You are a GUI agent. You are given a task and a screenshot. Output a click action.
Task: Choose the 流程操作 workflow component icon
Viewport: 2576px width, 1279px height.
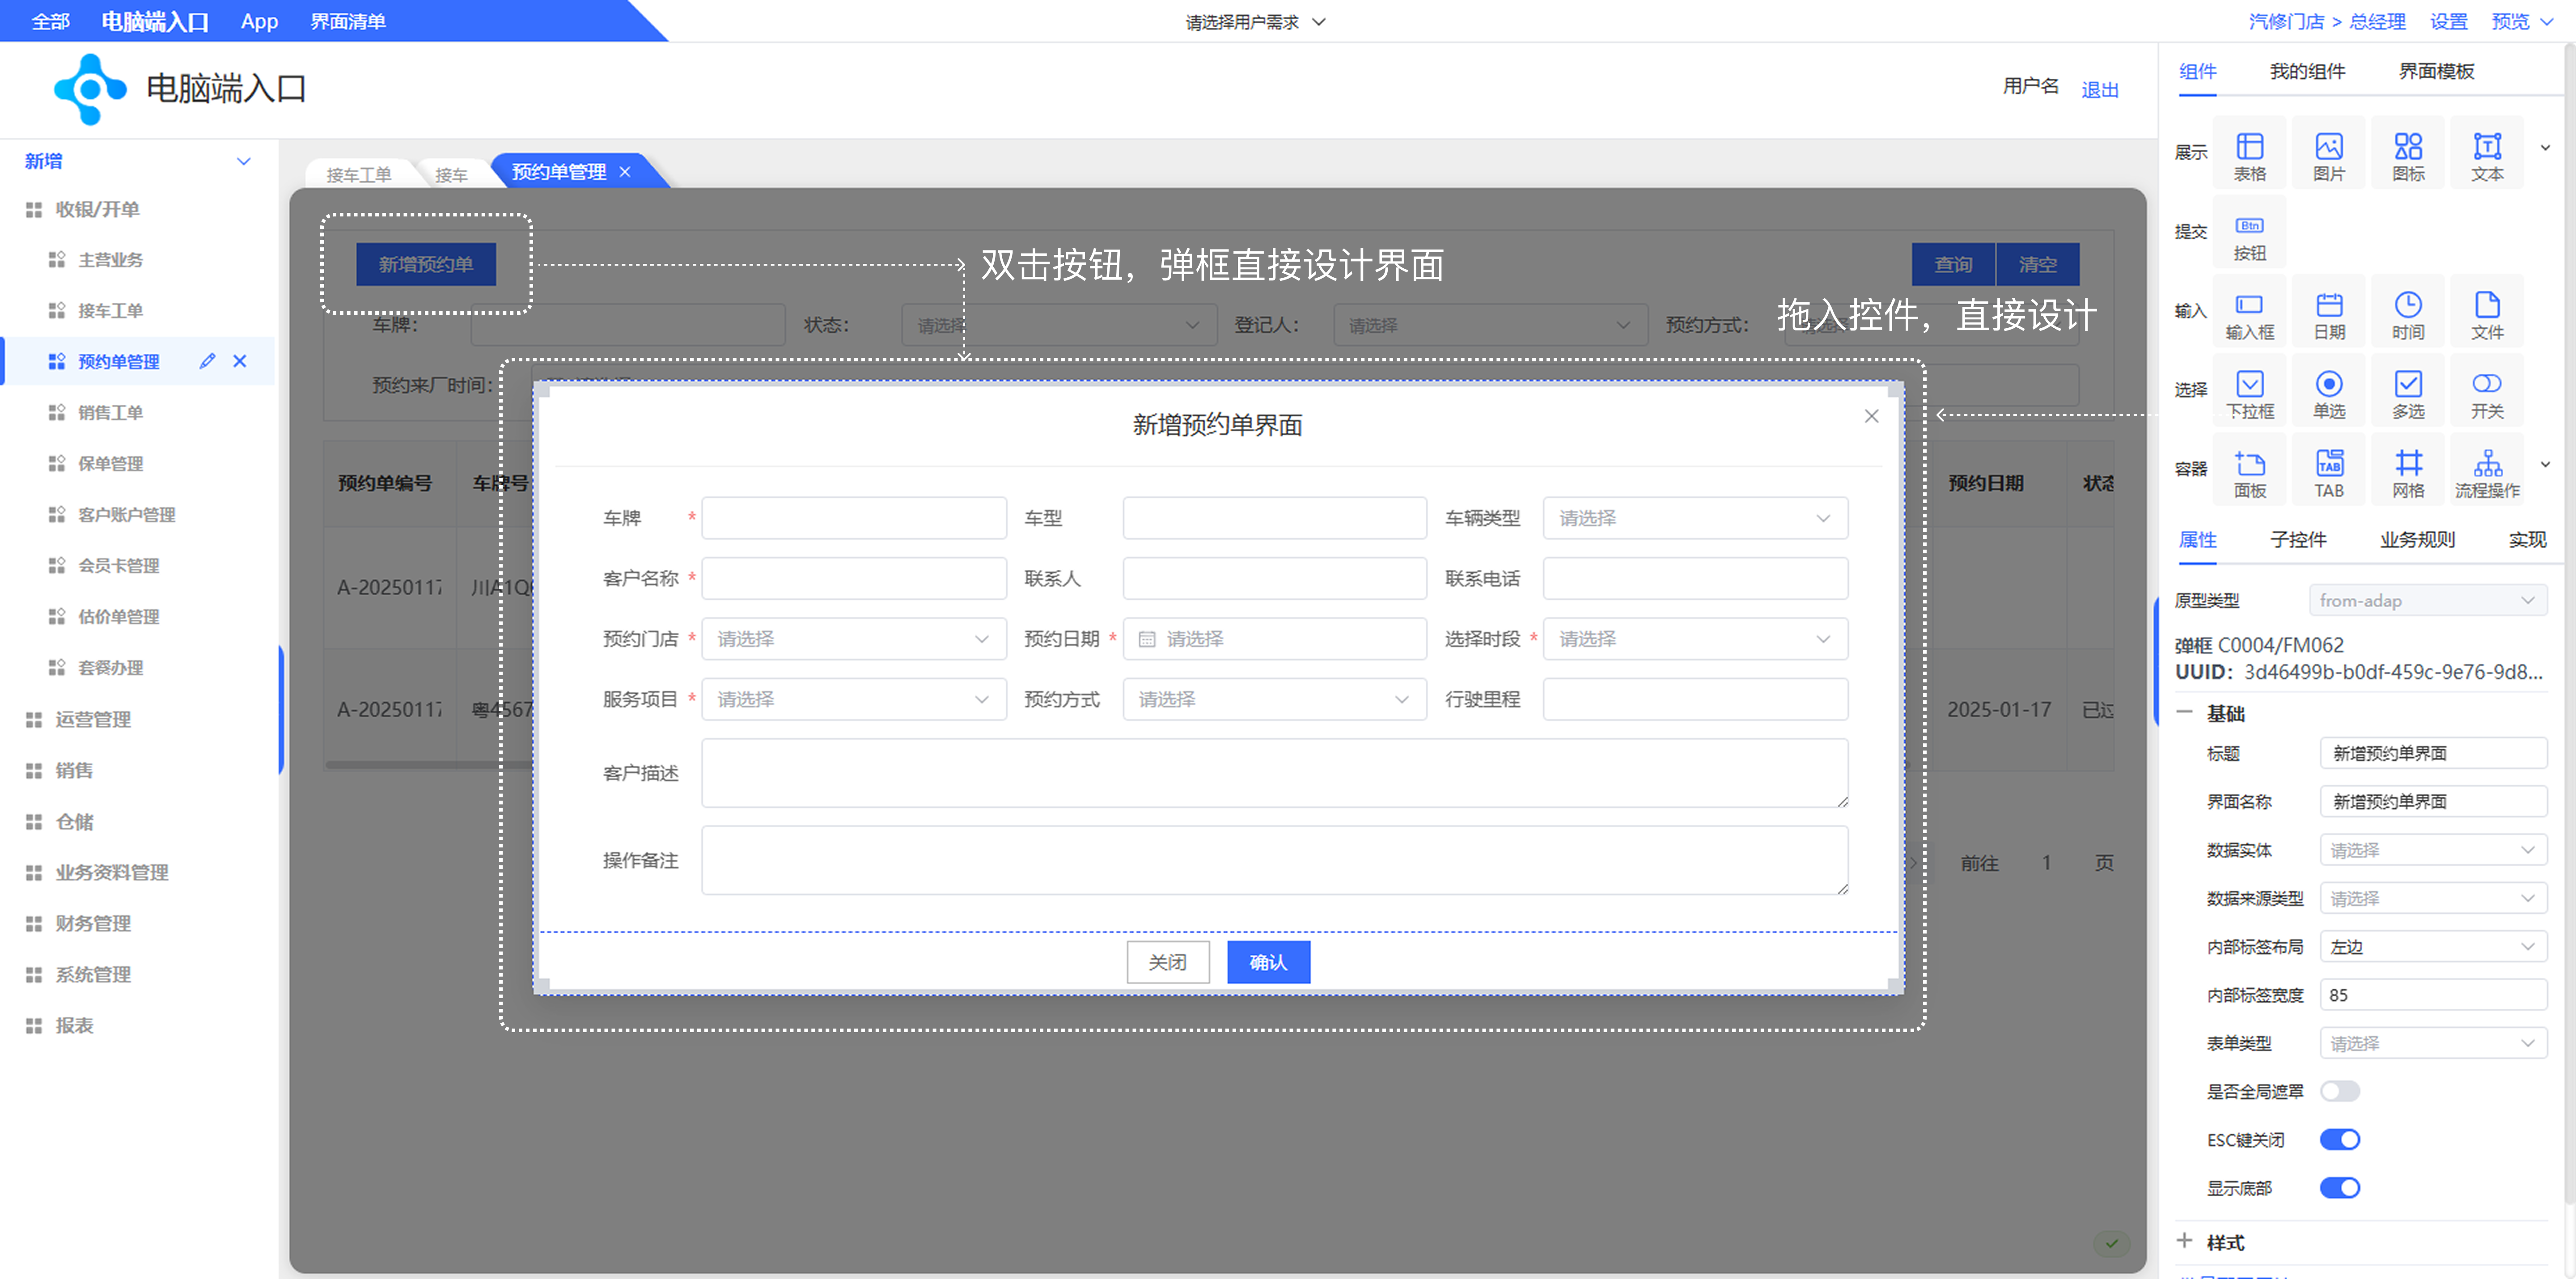point(2487,471)
